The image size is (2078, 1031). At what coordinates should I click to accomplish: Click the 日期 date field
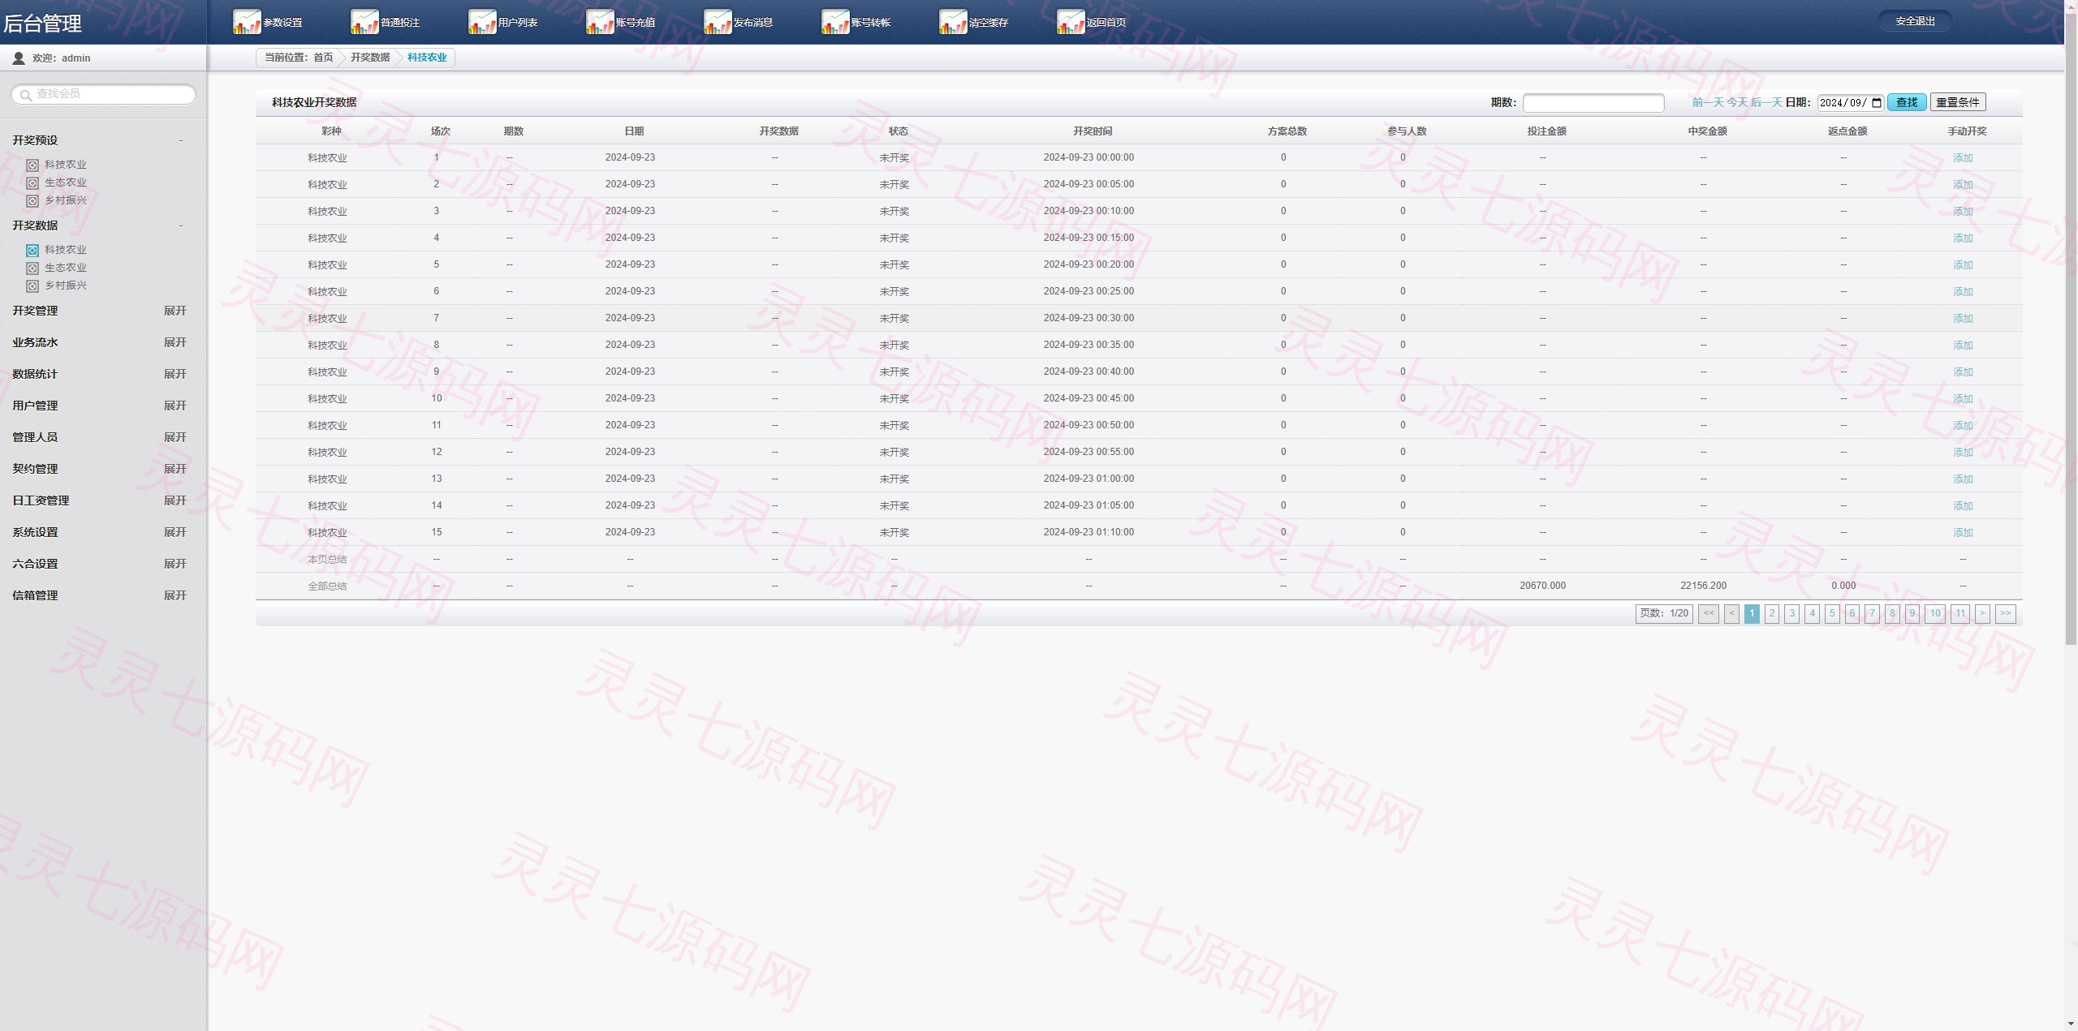coord(1850,102)
